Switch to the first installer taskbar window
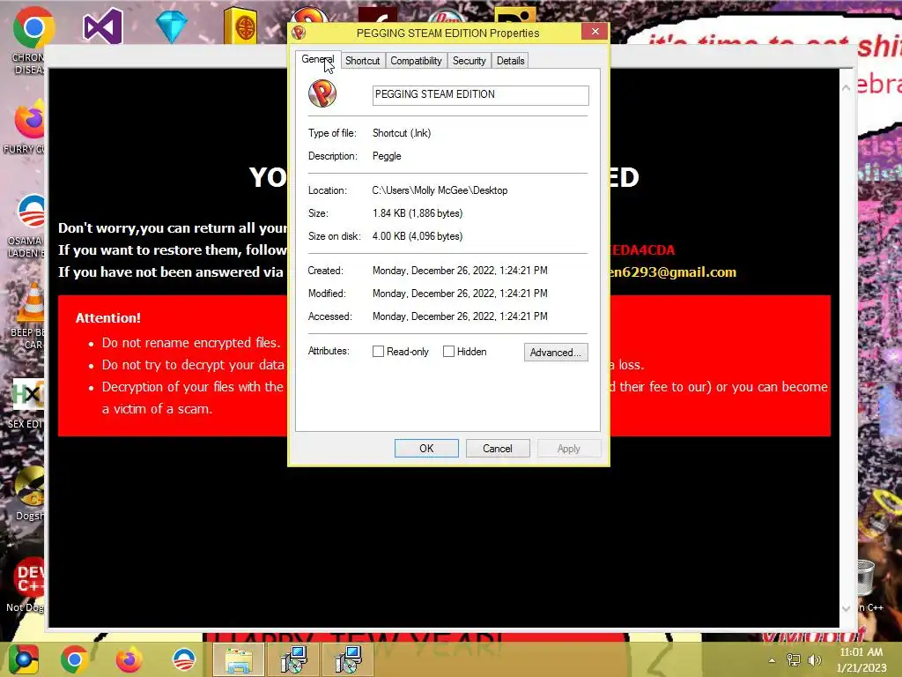902x677 pixels. point(294,659)
